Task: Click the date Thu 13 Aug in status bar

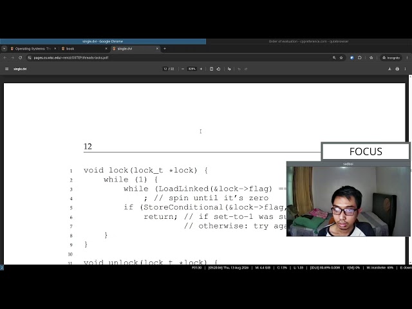Action: (229, 268)
